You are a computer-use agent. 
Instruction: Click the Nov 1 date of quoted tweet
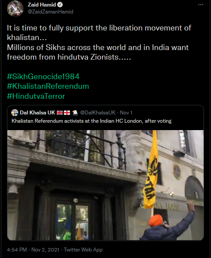[x=126, y=113]
